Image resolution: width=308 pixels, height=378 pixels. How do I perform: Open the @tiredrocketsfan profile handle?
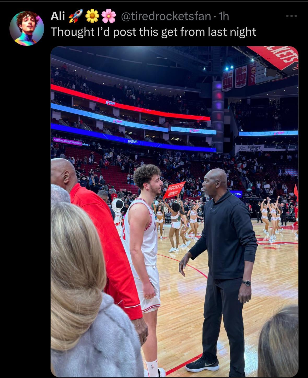(166, 16)
